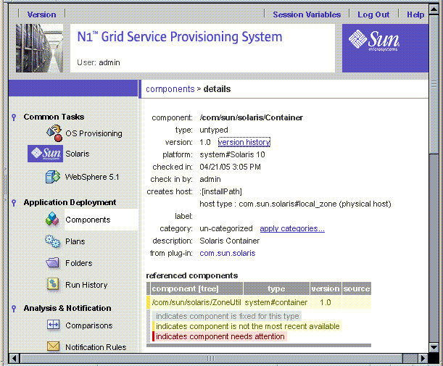Image resolution: width=443 pixels, height=366 pixels.
Task: Click the Components cubes icon
Action: tap(52, 220)
